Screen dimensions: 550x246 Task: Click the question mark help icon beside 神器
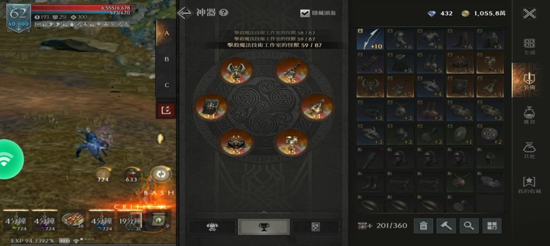(x=224, y=13)
